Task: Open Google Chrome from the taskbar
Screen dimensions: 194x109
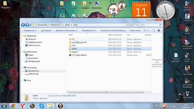Action: pos(13,106)
